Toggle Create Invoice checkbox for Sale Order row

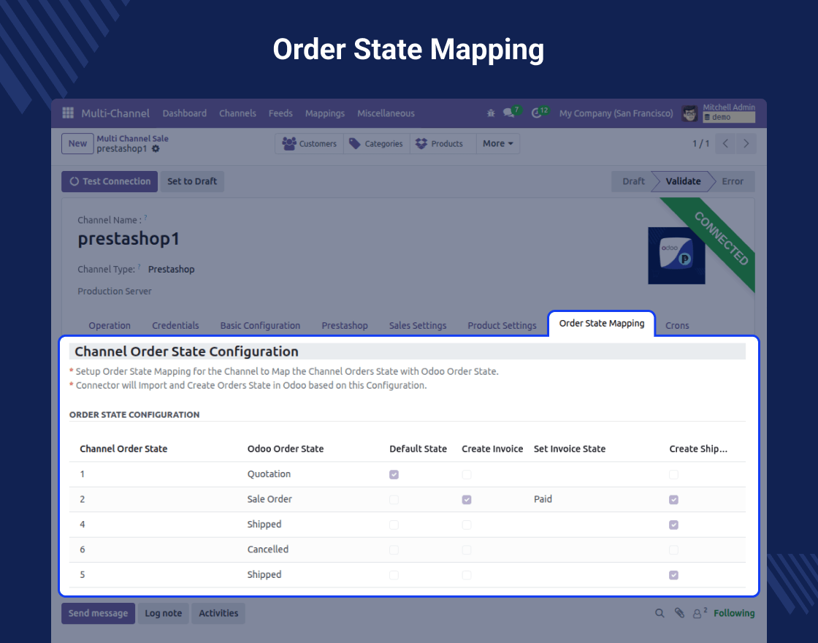[467, 500]
